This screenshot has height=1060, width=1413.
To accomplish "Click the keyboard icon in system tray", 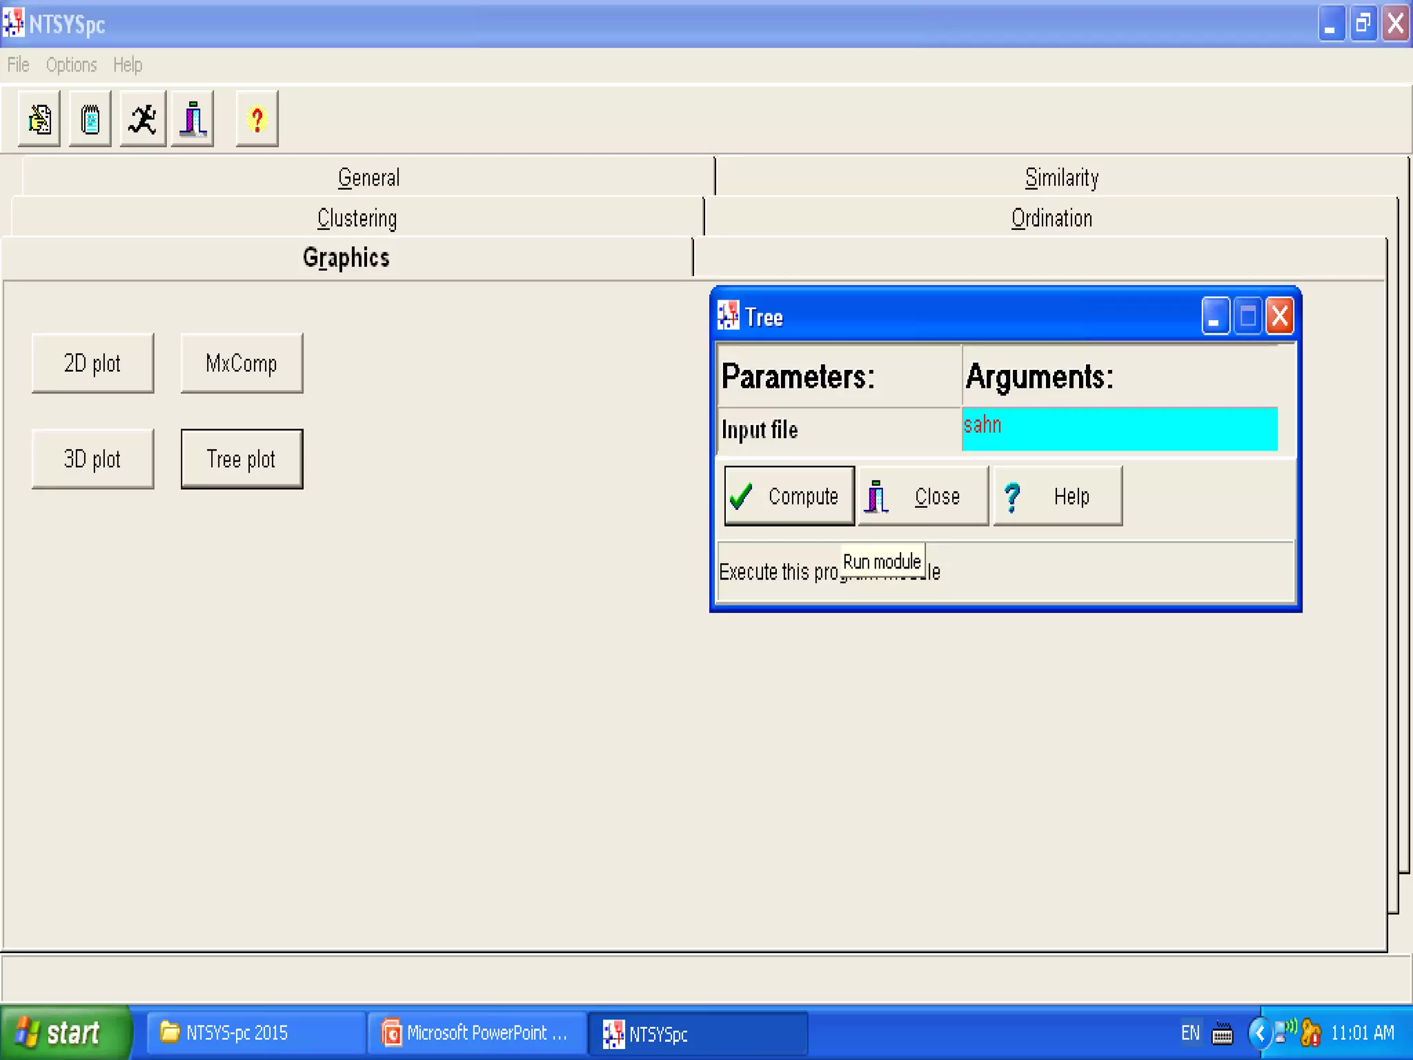I will click(x=1222, y=1033).
